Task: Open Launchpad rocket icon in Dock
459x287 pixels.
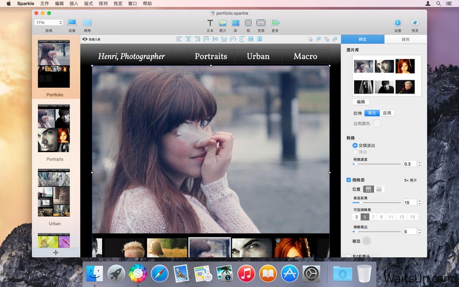Action: 116,274
